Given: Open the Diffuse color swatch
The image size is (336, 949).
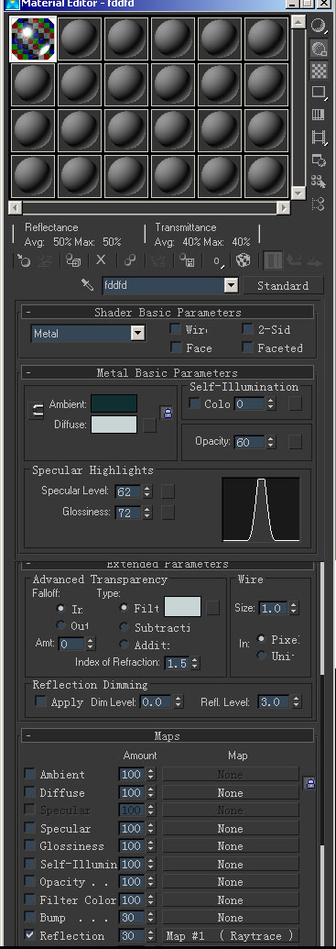Looking at the screenshot, I should click(114, 425).
